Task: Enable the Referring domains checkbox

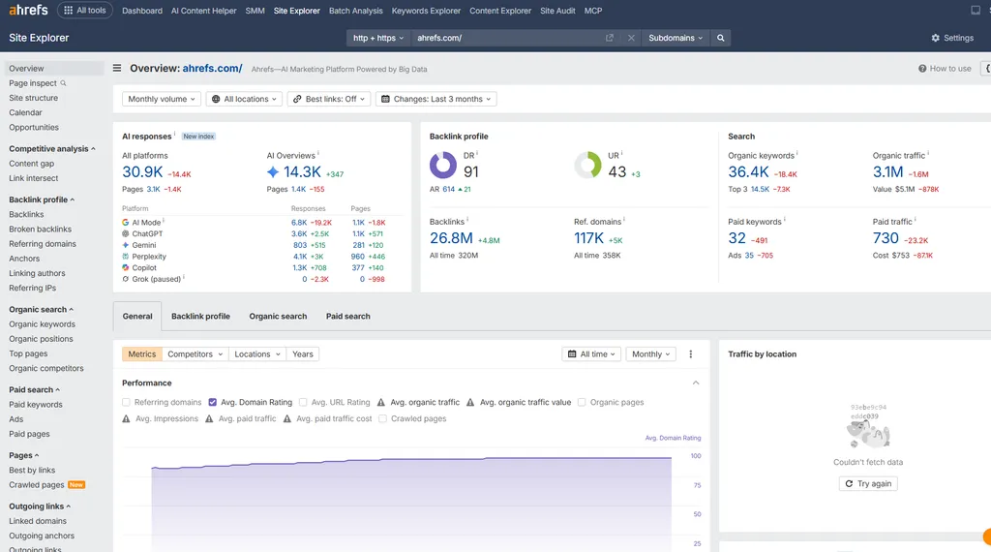Action: click(x=126, y=402)
